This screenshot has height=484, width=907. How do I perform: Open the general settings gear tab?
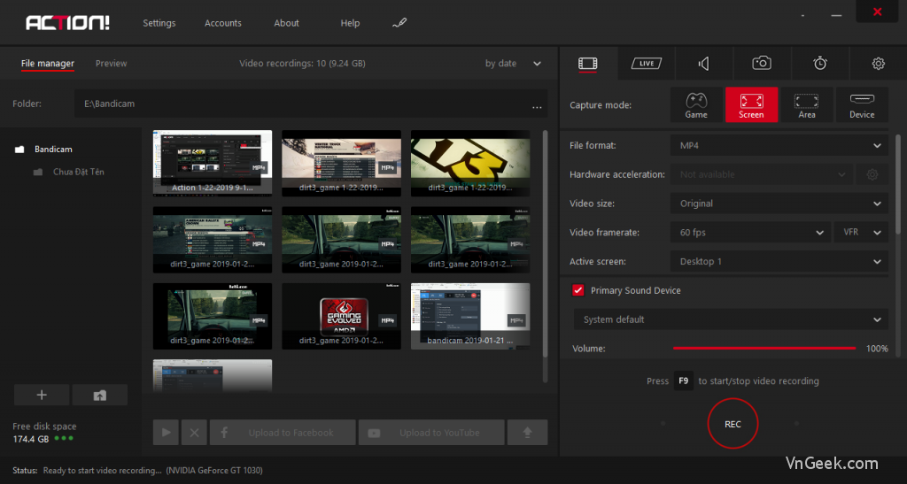pyautogui.click(x=878, y=64)
